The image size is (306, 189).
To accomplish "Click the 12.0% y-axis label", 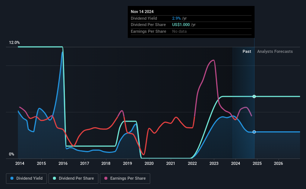I will (14, 42).
